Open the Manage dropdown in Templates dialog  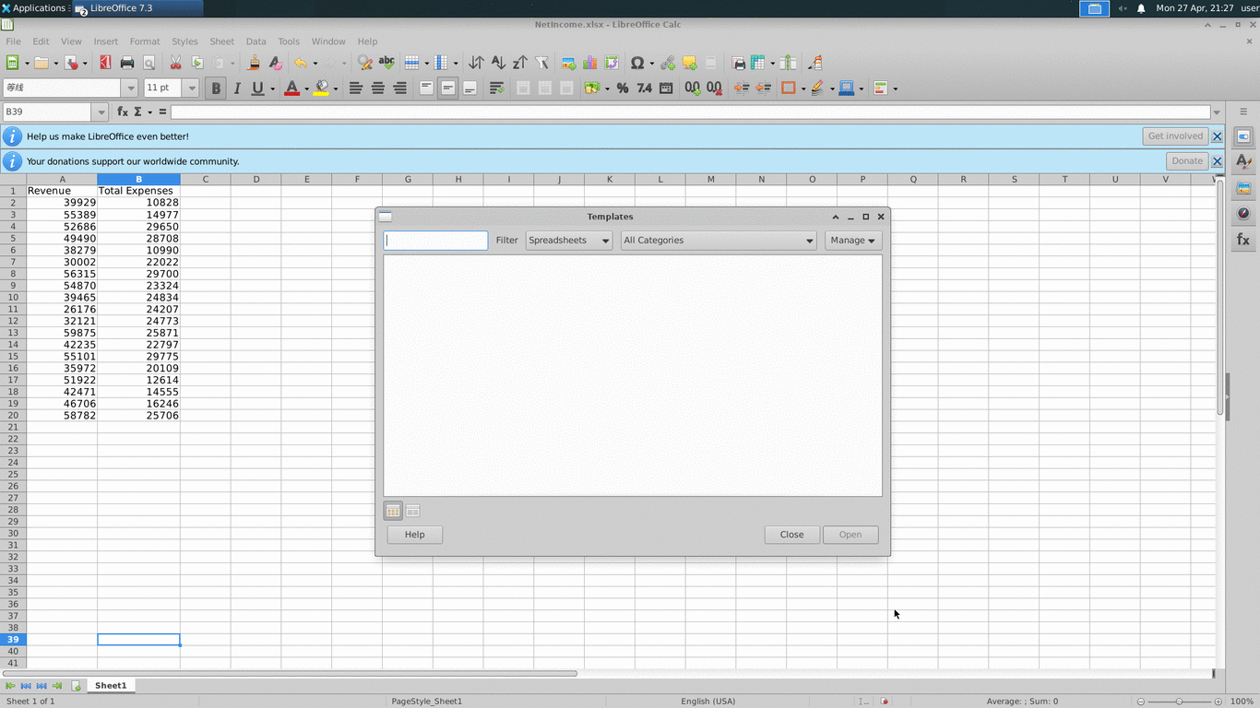[x=851, y=240]
